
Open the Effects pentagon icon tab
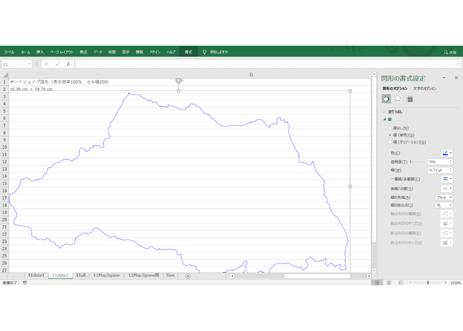pos(398,99)
